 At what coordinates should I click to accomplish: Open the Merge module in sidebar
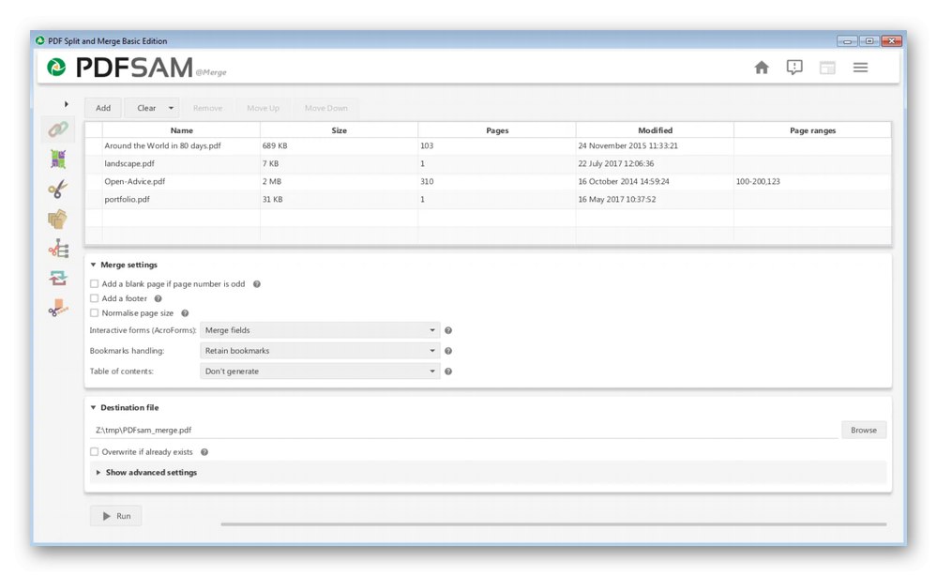(x=58, y=129)
